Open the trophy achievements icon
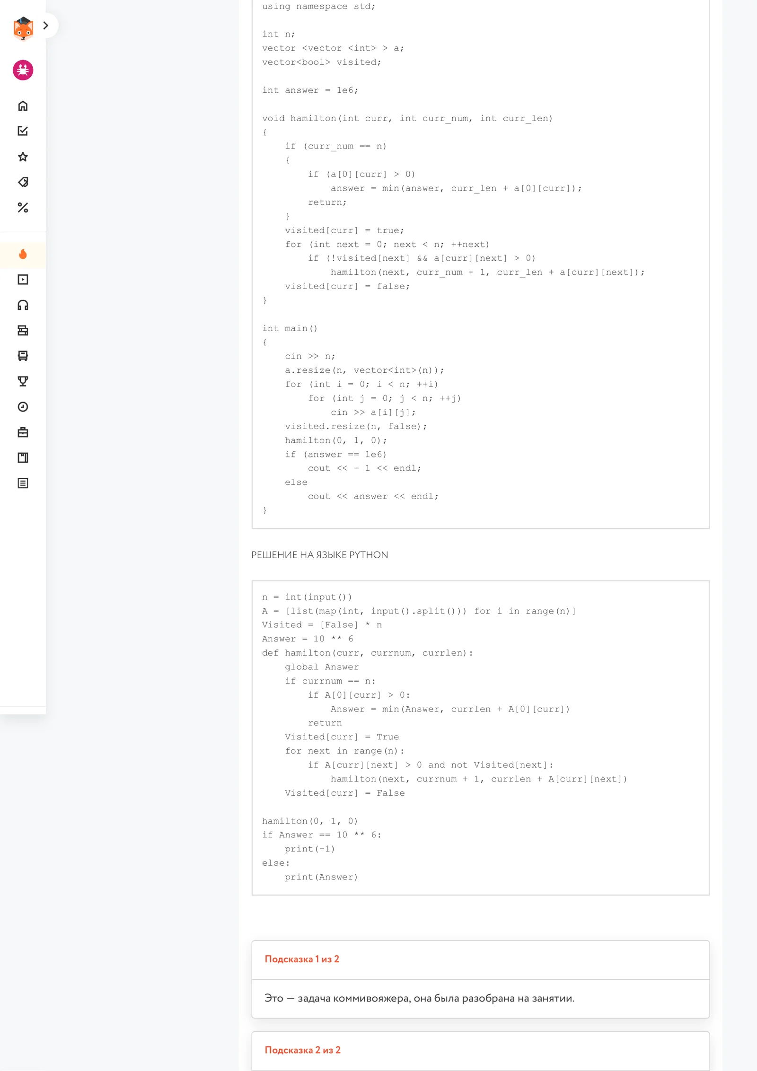 coord(23,381)
